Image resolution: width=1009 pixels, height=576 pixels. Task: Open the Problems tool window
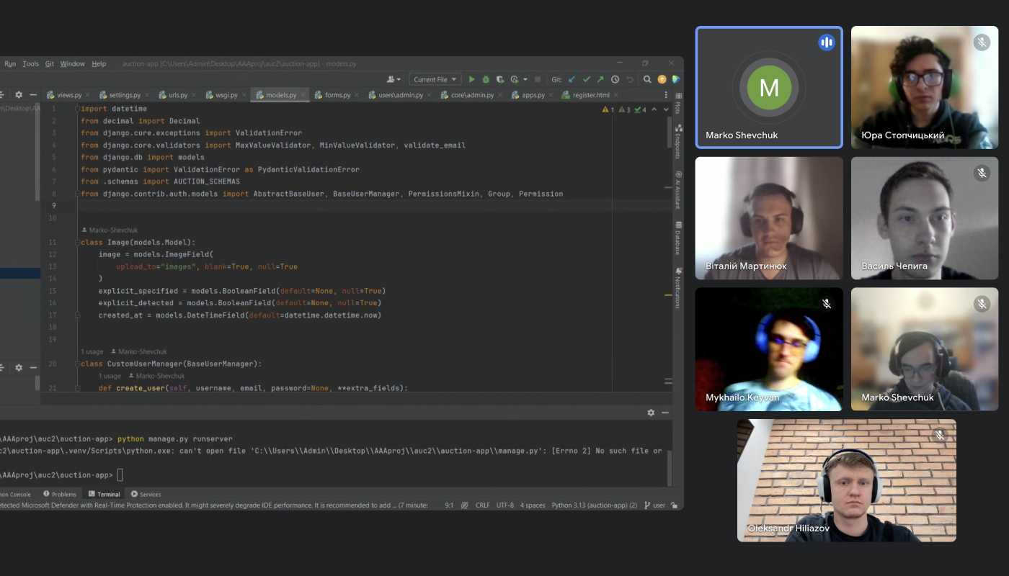click(60, 495)
